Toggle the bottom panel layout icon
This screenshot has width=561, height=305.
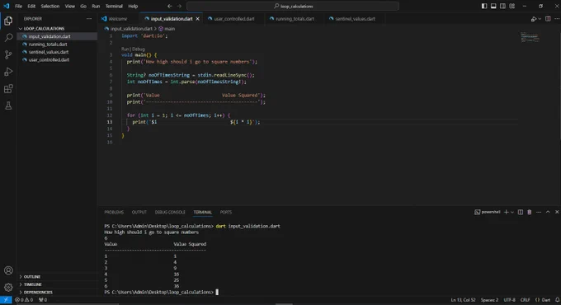point(493,6)
